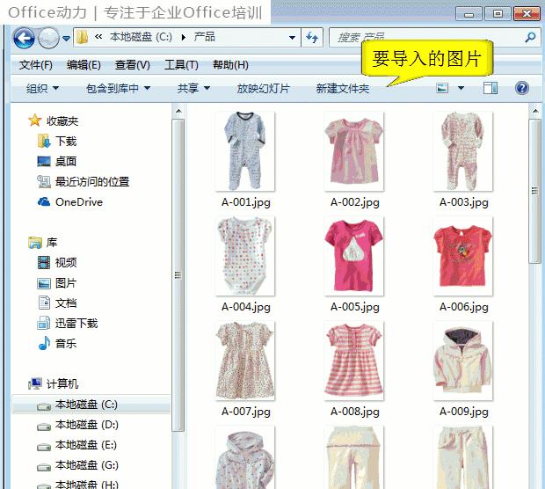
Task: Select A-008.jpg thumbnail
Action: click(x=354, y=361)
